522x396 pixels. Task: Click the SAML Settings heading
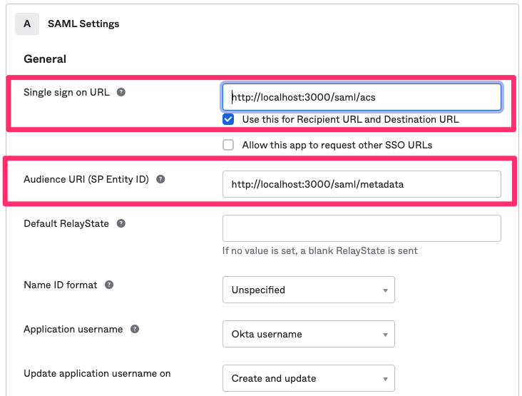click(83, 24)
